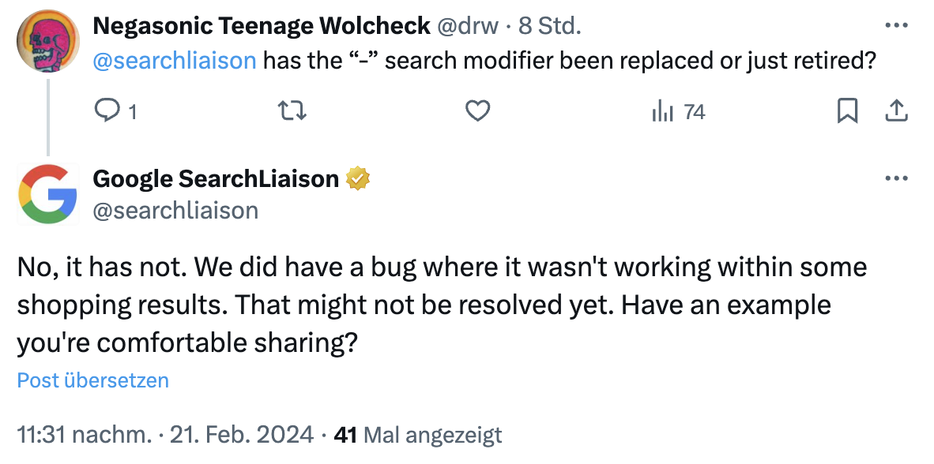Click 'Post übersetzen' to translate the reply
The image size is (934, 464).
tap(92, 380)
